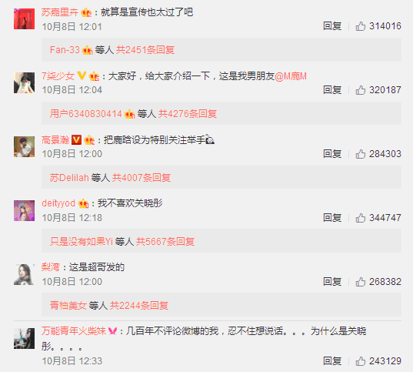Like the comment with 320187 likes
Viewport: 413px width, 372px height.
click(x=361, y=90)
